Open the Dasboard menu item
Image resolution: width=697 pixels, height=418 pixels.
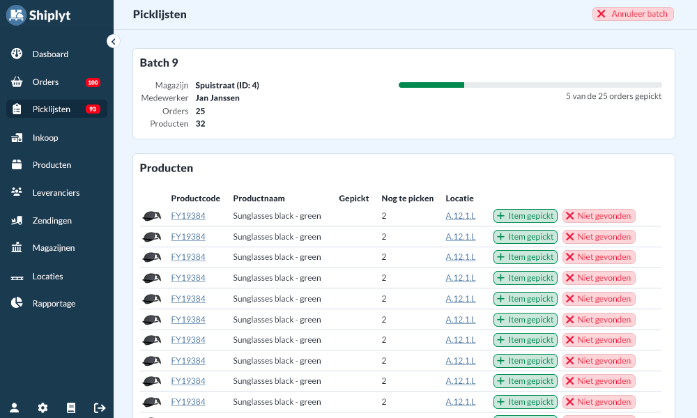click(x=50, y=54)
